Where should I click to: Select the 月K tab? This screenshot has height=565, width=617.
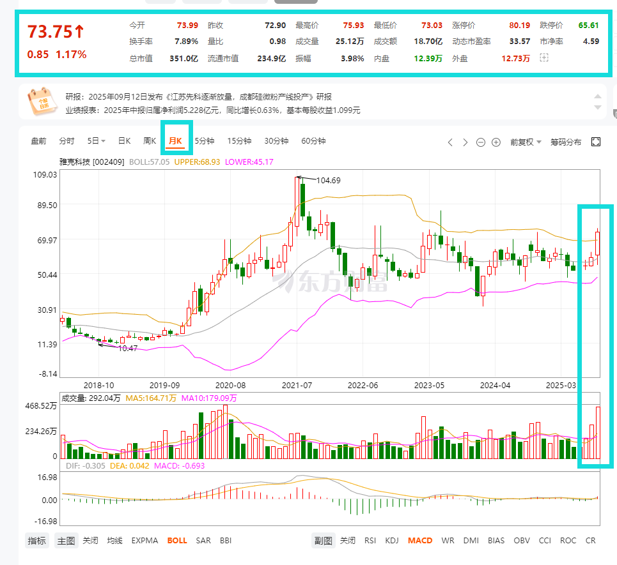coord(175,141)
